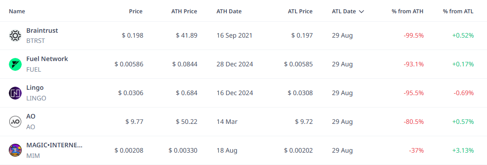Viewport: 487px width, 165px height.
Task: Toggle sort arrow next to ATL Date
Action: [x=361, y=12]
